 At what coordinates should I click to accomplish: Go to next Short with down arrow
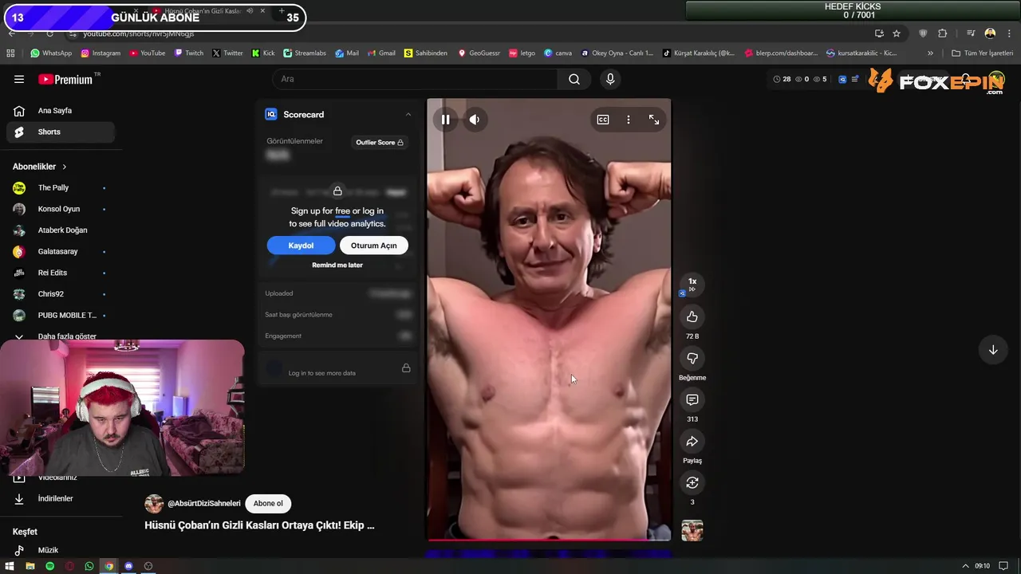tap(993, 350)
